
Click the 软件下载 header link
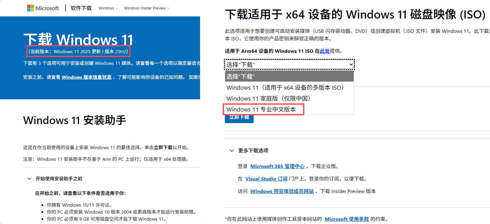point(81,8)
